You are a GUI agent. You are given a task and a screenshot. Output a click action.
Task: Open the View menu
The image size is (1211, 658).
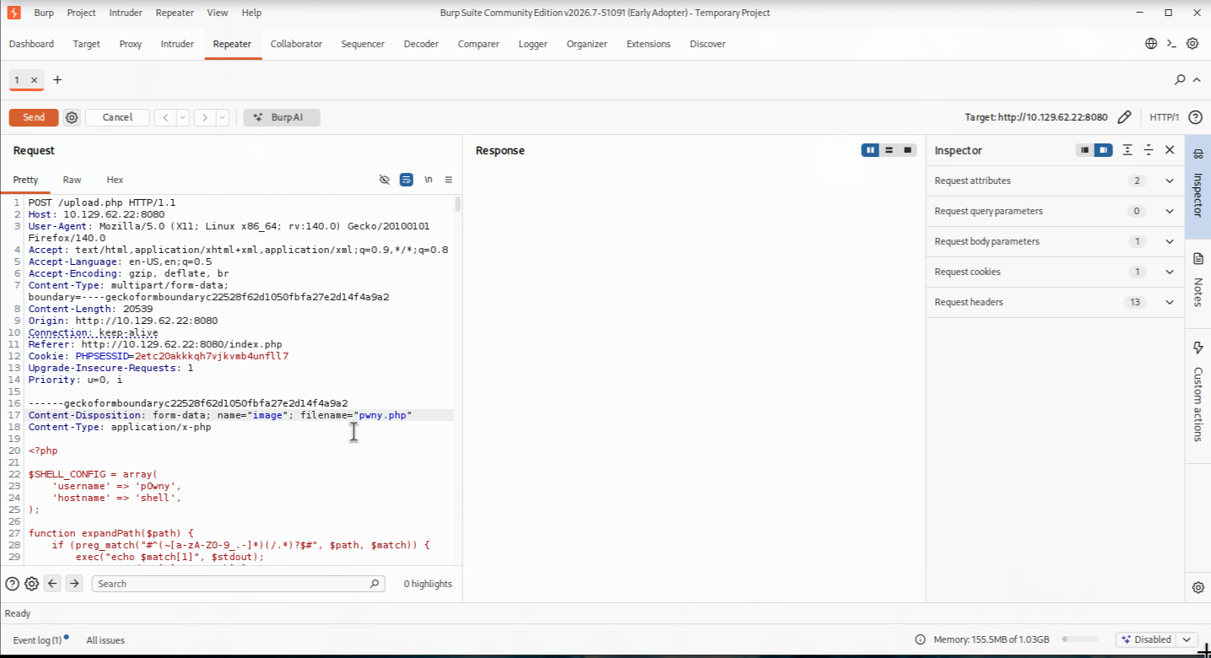(218, 13)
